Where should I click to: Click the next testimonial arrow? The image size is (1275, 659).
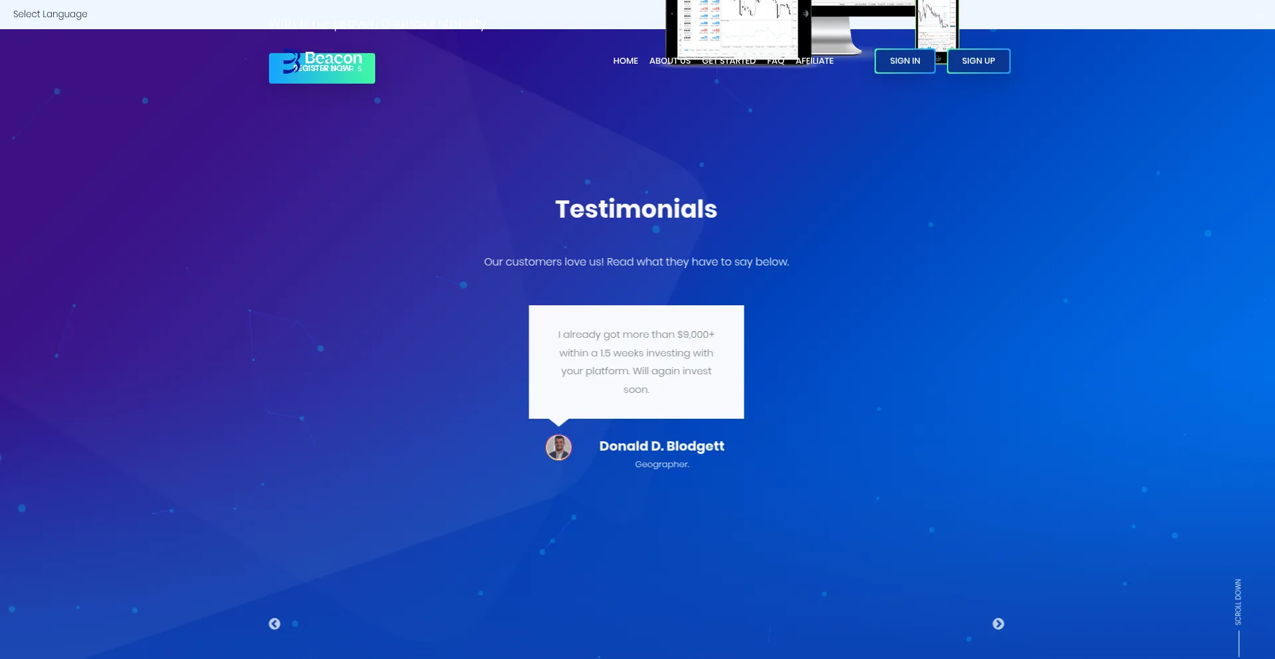pyautogui.click(x=998, y=624)
